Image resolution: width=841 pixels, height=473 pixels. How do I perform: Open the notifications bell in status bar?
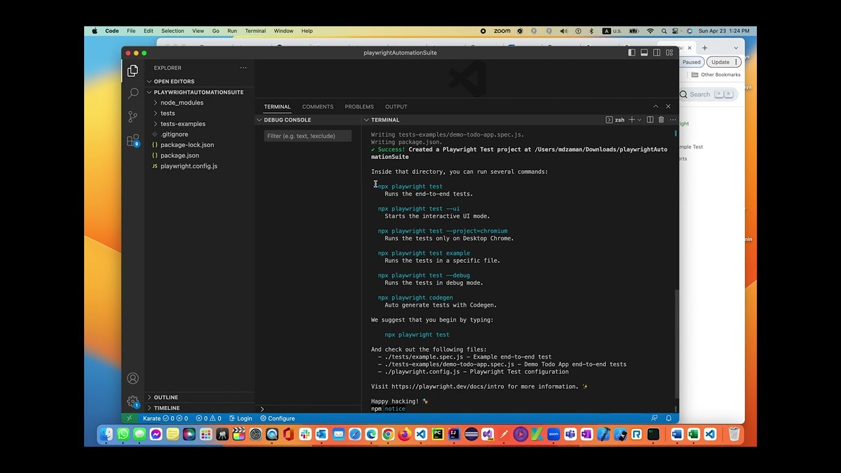(669, 418)
